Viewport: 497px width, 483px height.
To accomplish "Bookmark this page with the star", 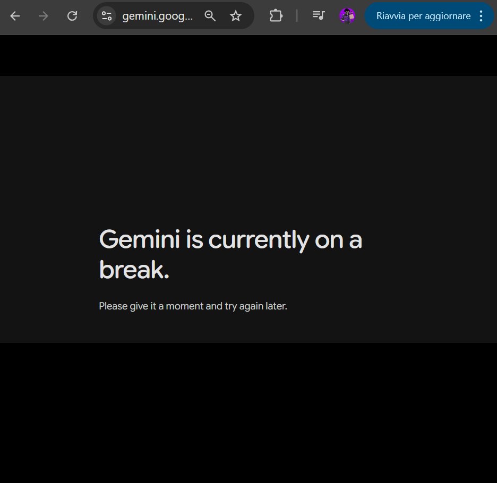I will tap(236, 16).
